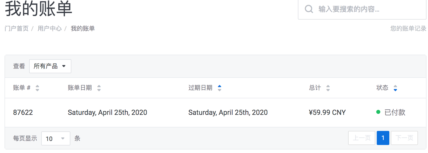
Task: Sort by 账单日期 using its sort icon
Action: click(99, 88)
